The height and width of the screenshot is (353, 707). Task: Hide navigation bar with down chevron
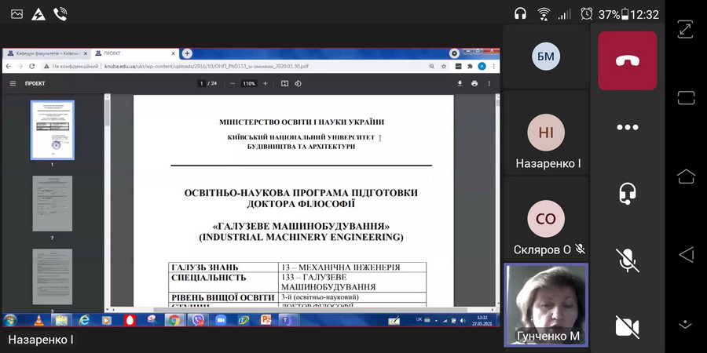(x=686, y=323)
